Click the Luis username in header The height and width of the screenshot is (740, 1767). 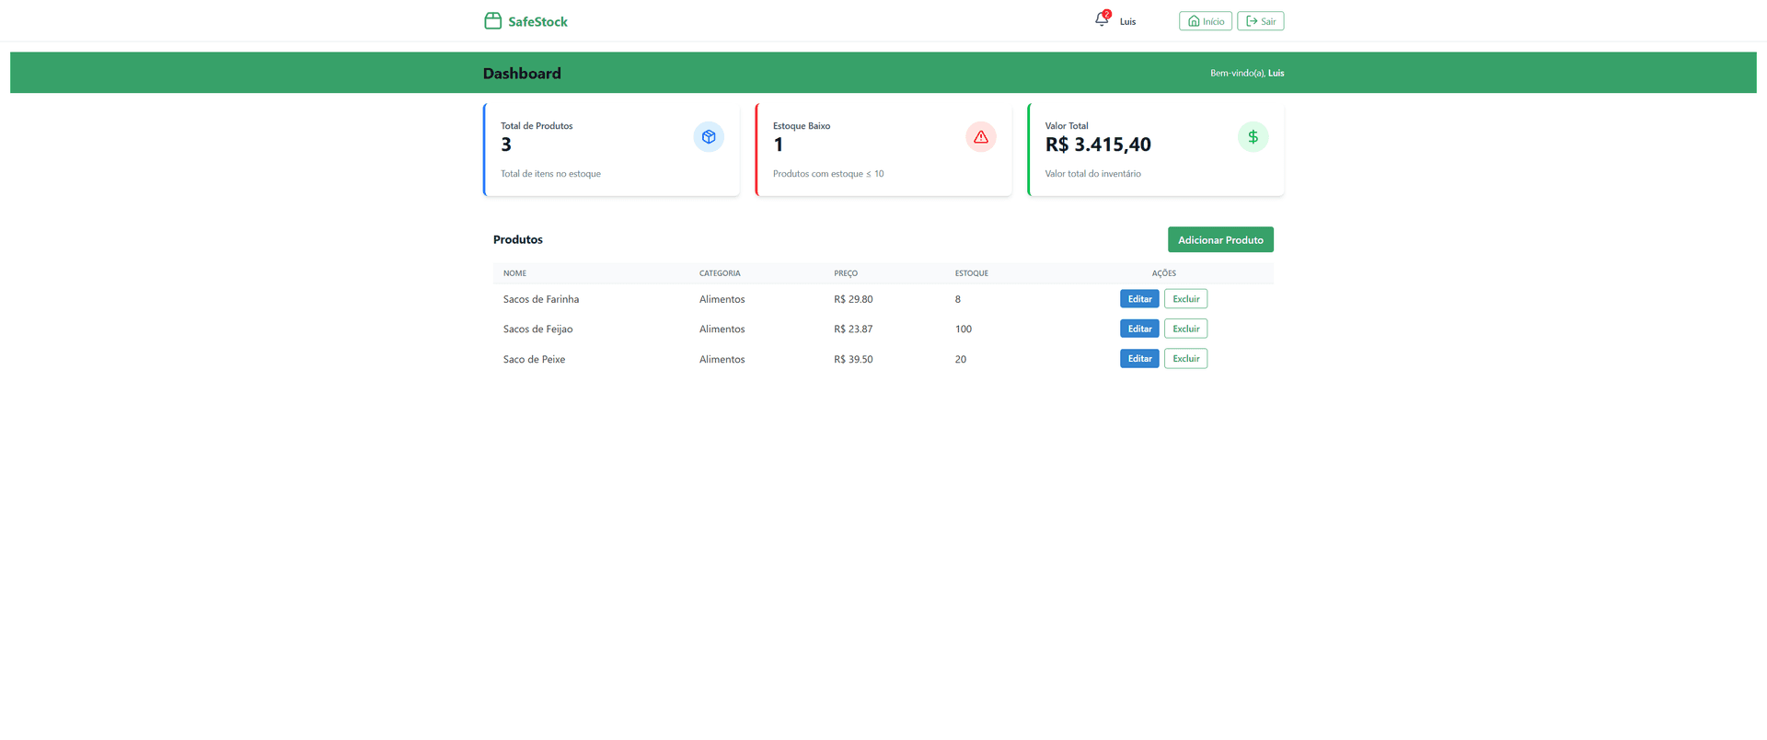(1127, 21)
